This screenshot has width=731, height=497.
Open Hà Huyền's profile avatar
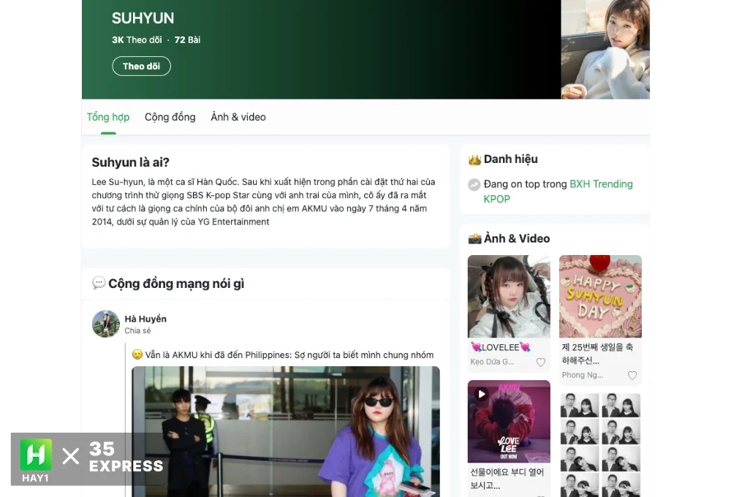pos(106,324)
